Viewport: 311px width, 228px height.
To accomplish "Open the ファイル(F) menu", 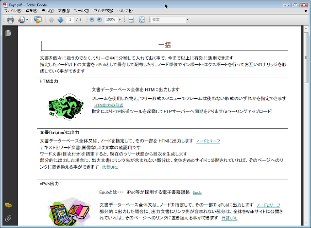I will pos(13,11).
